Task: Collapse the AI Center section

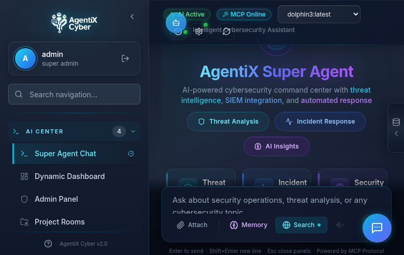Action: tap(133, 131)
